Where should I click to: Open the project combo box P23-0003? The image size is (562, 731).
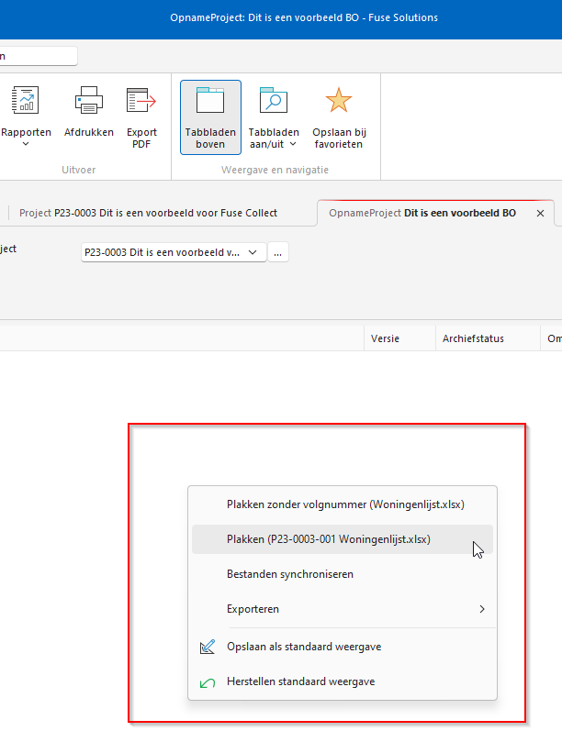click(174, 252)
